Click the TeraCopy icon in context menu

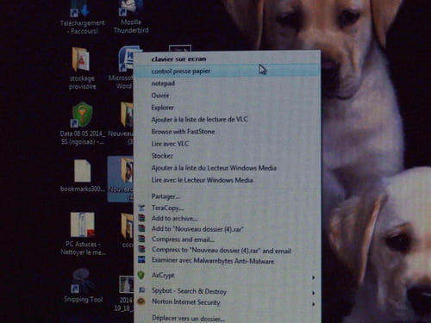tap(141, 208)
